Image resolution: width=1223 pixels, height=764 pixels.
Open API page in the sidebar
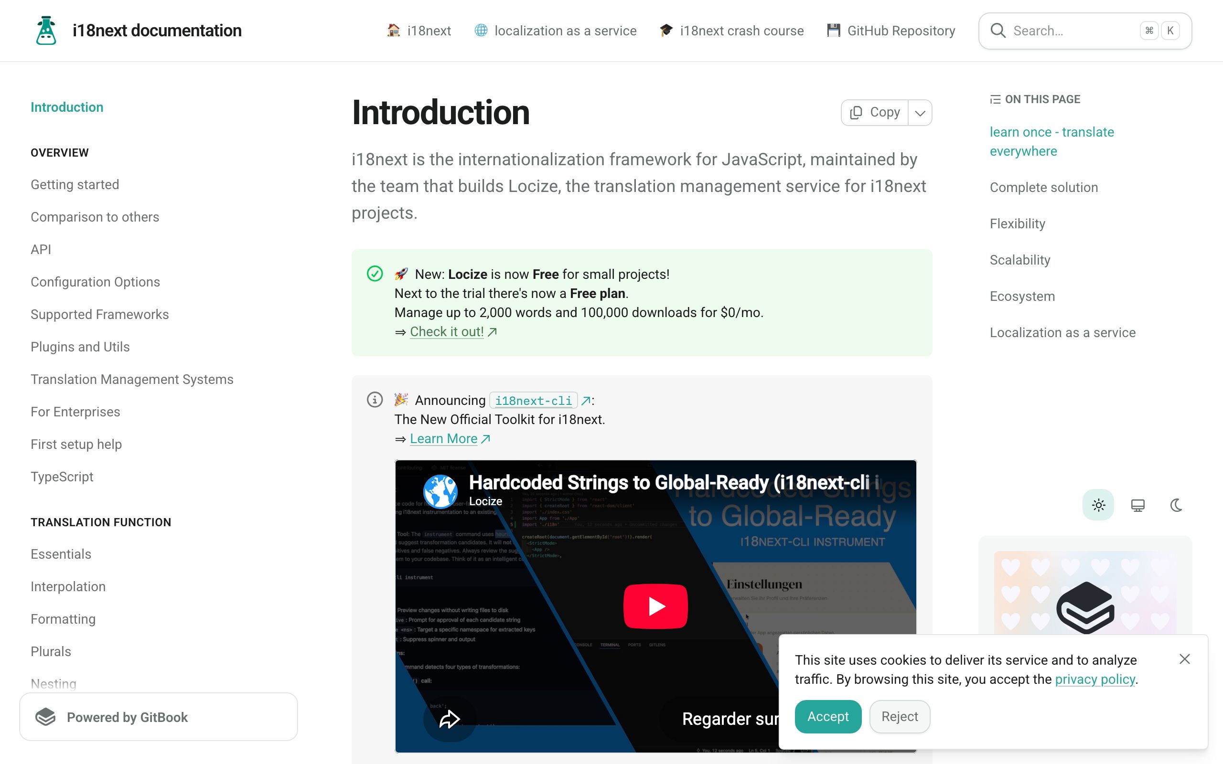click(x=41, y=250)
